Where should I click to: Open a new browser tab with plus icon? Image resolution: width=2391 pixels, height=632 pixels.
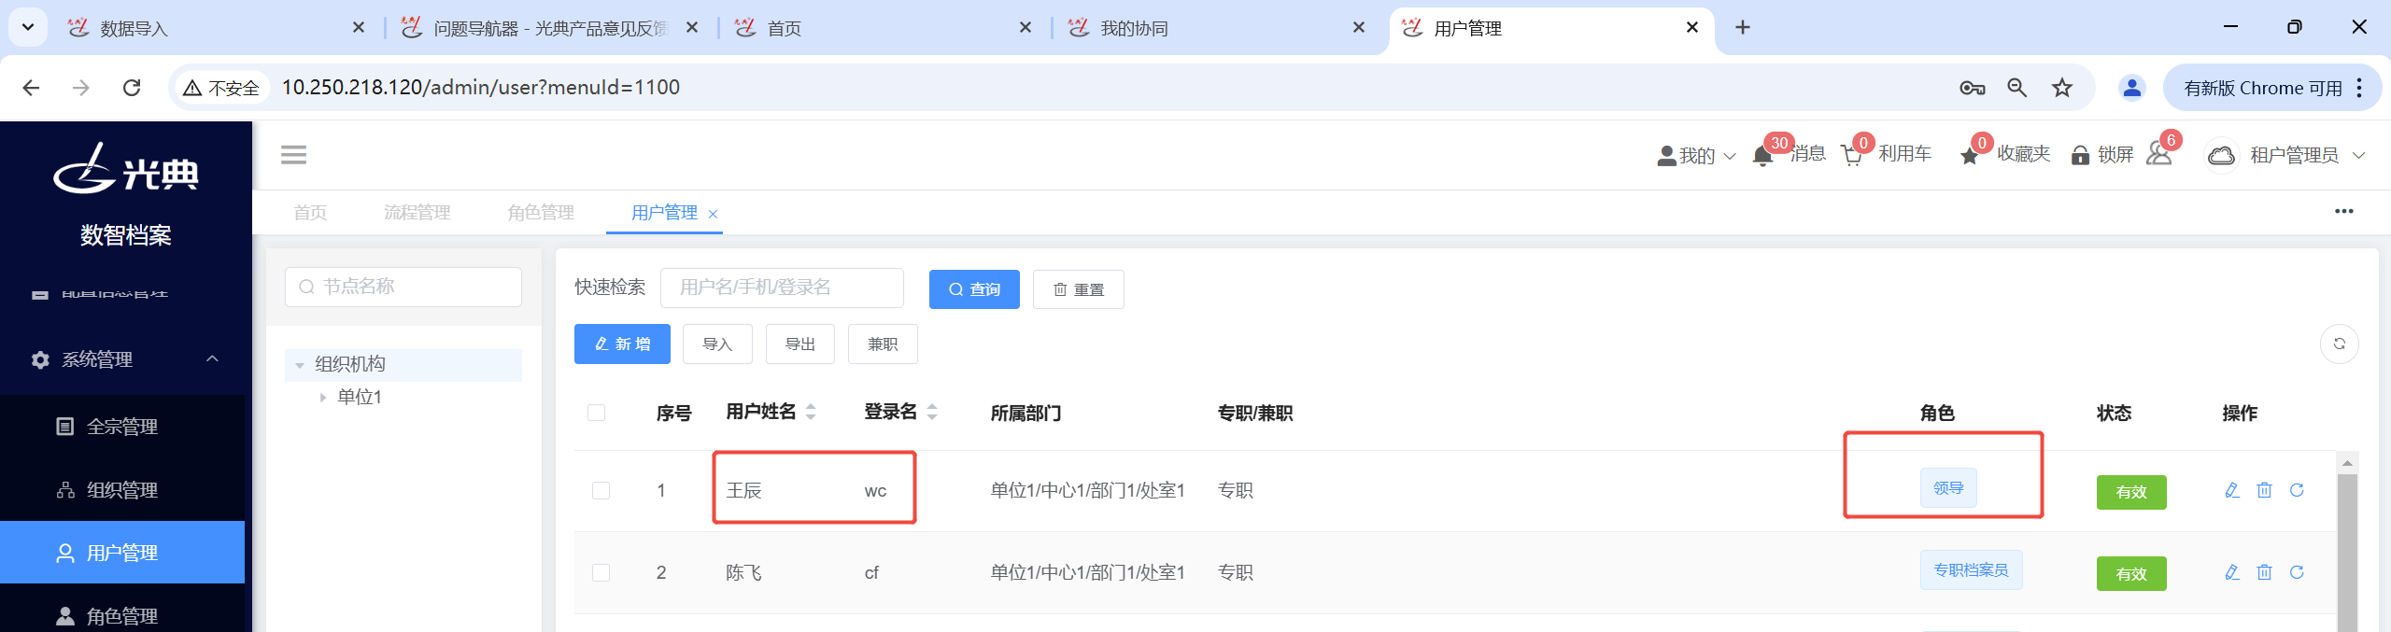click(x=1743, y=28)
